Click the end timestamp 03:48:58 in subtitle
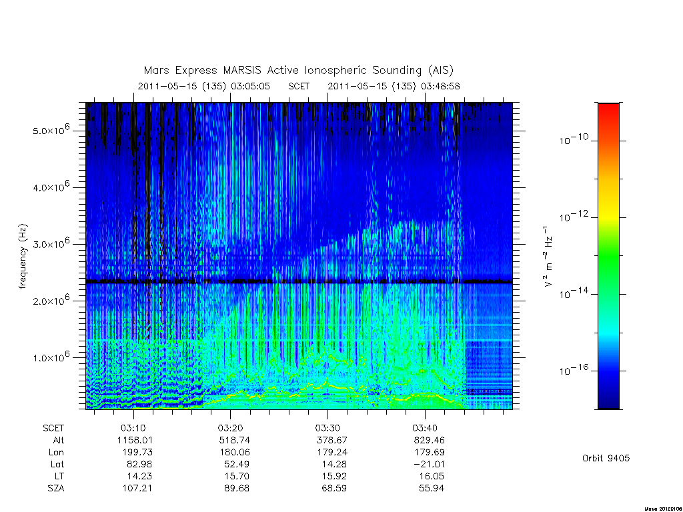The height and width of the screenshot is (512, 683). [x=440, y=86]
